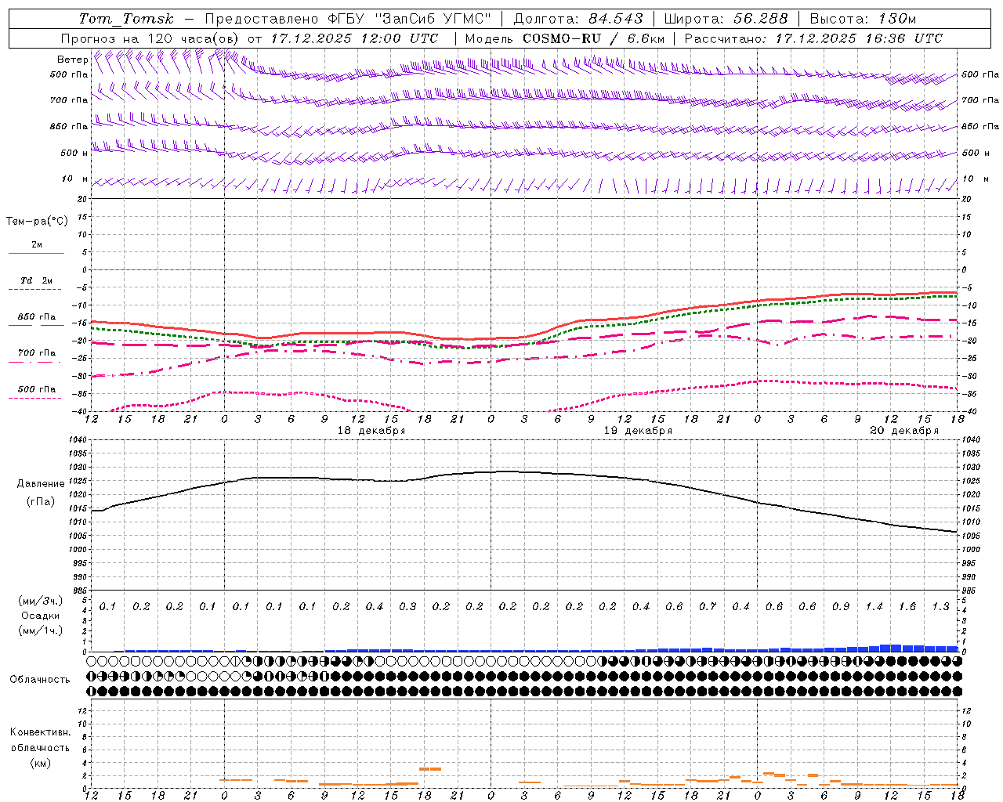Click the 0.3 precipitation value
The width and height of the screenshot is (1003, 802).
pyautogui.click(x=407, y=607)
